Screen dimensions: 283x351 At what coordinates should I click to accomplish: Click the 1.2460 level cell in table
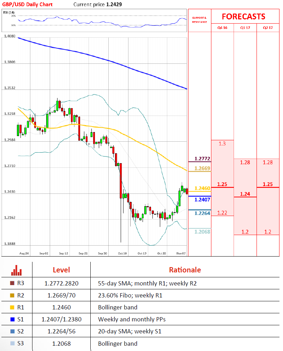point(61,307)
